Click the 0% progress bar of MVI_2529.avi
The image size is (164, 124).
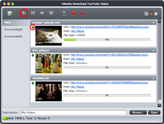tap(107, 68)
